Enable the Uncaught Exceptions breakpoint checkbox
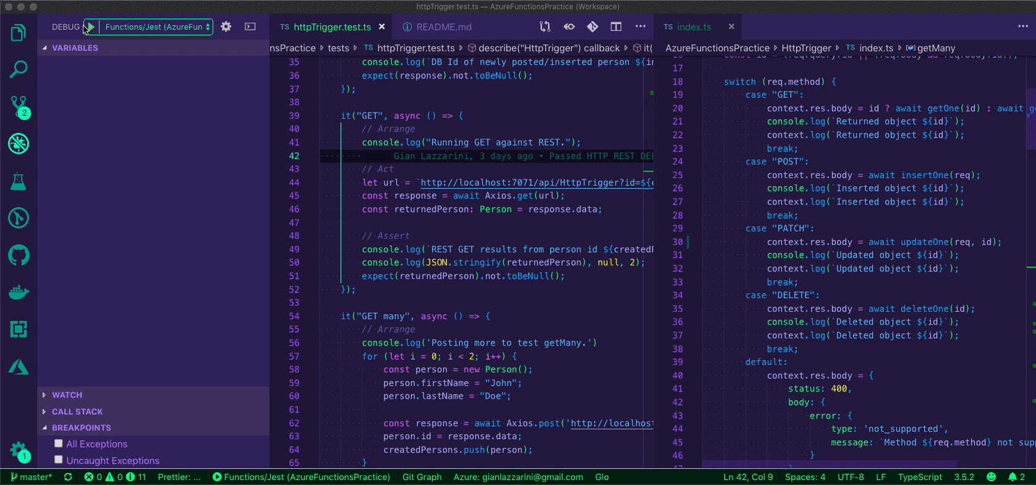 tap(59, 460)
